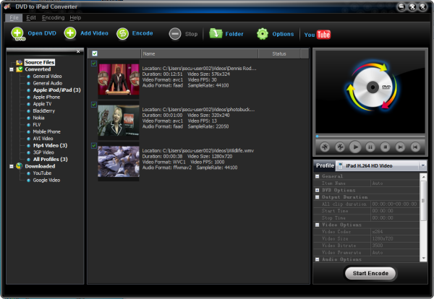Viewport: 434px width, 299px height.
Task: Uncheck the Wildlife.wmv video checkbox
Action: (94, 146)
